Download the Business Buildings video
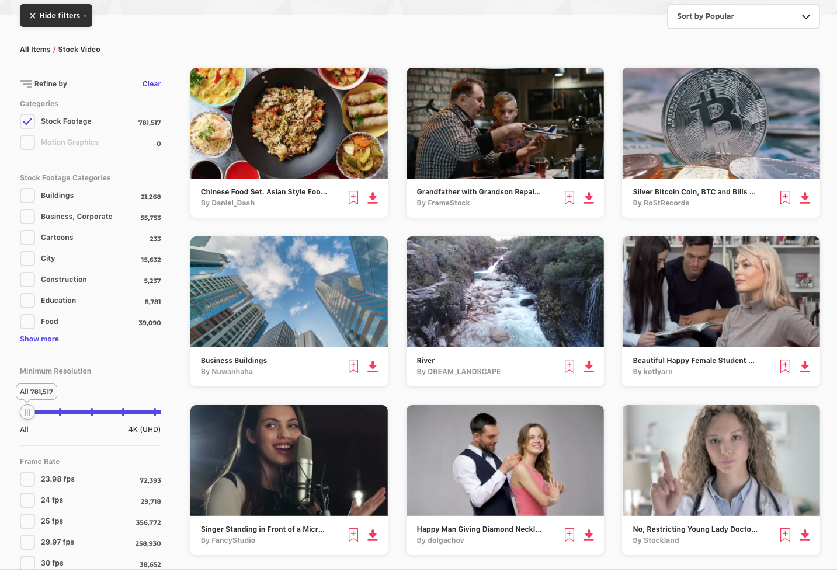The image size is (837, 572). [373, 366]
